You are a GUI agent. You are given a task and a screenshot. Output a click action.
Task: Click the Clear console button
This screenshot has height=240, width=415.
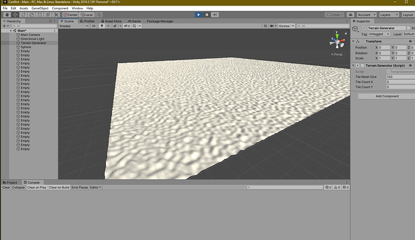tap(6, 187)
